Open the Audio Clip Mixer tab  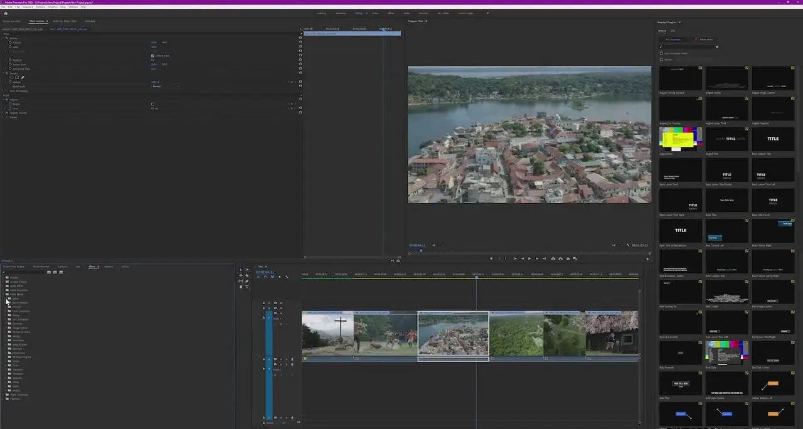(65, 21)
